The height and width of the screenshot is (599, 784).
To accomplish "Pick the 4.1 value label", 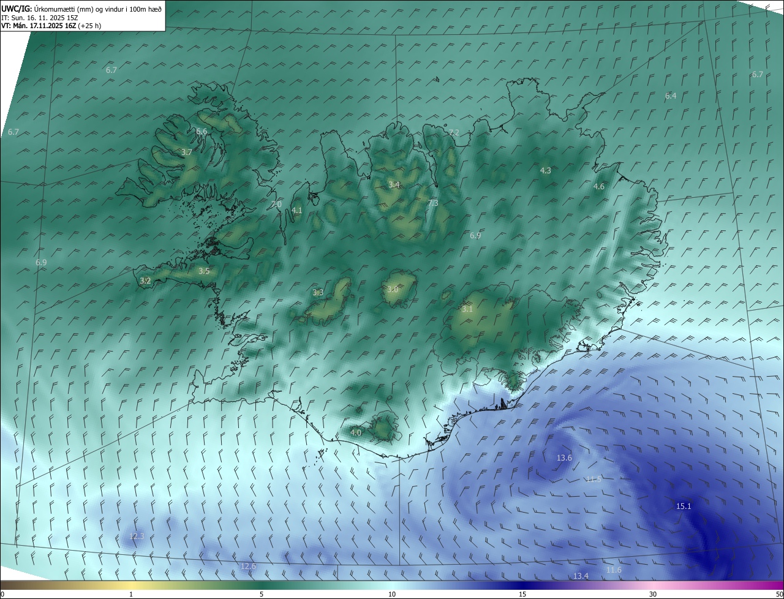I will 297,210.
